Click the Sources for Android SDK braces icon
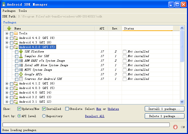 coord(21,79)
